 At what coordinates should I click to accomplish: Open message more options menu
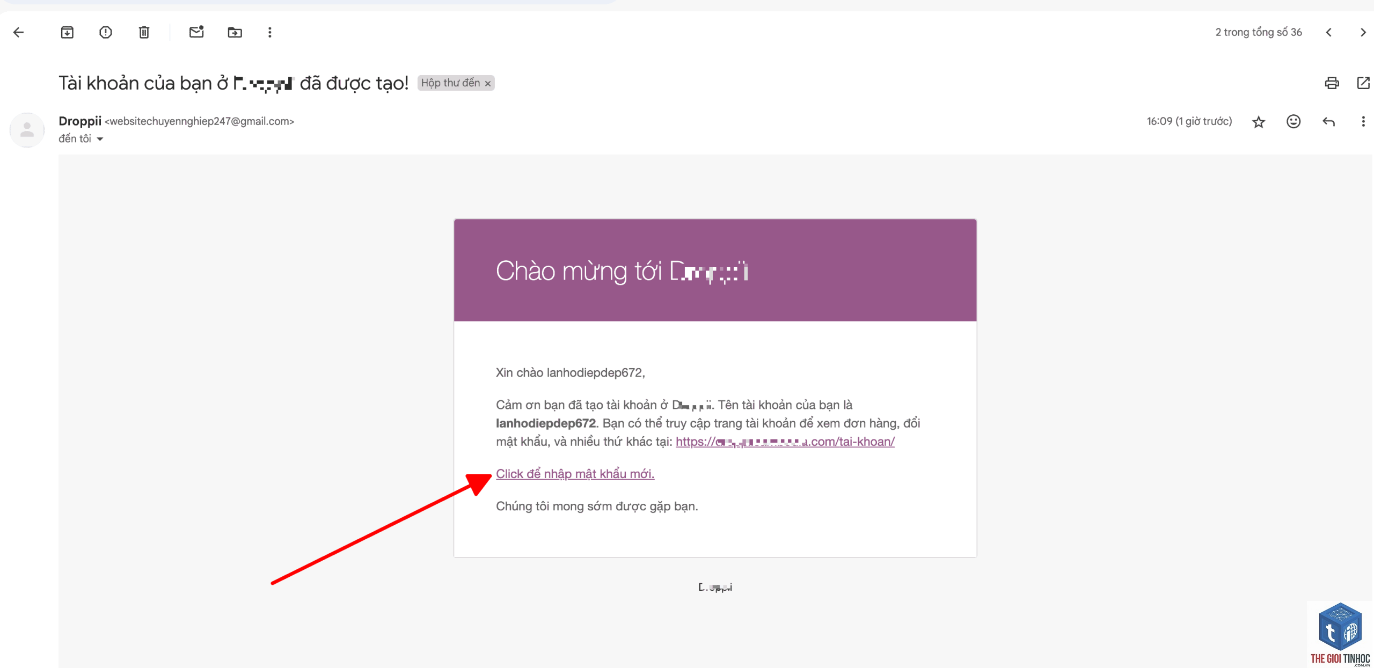click(1363, 122)
